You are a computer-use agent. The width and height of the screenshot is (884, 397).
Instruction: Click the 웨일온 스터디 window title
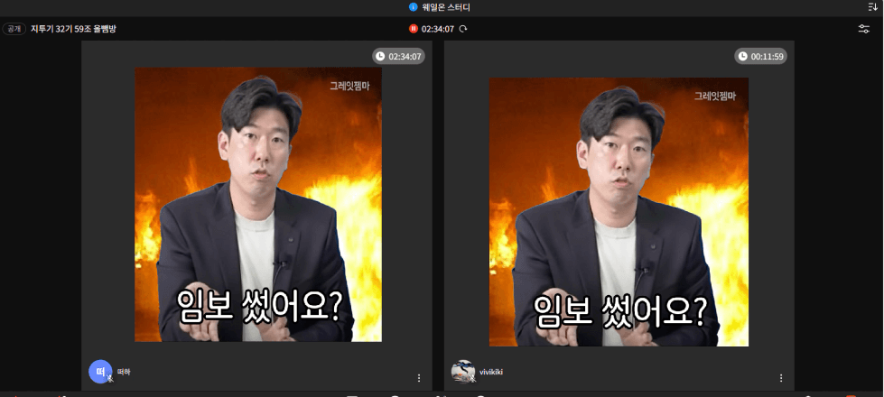[446, 7]
